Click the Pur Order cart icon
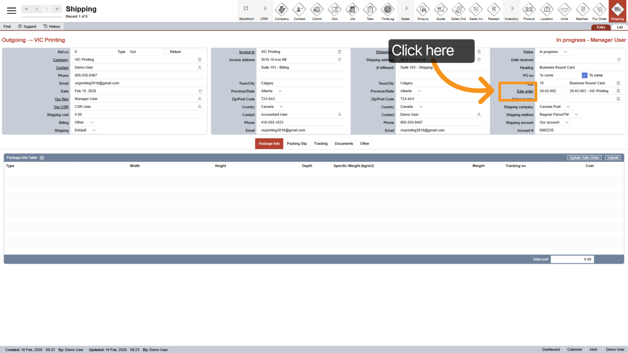Viewport: 628px width, 353px height. pos(600,9)
